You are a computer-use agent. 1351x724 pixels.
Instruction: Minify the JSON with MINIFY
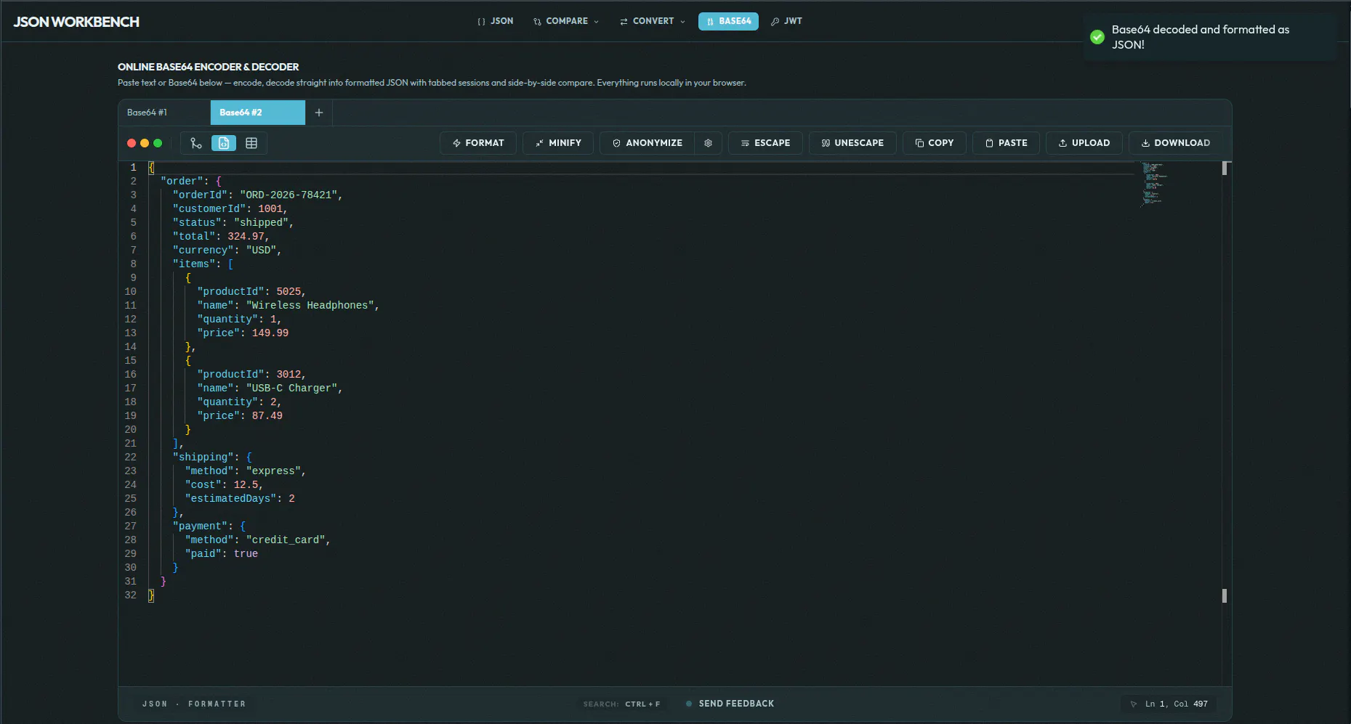pos(558,143)
